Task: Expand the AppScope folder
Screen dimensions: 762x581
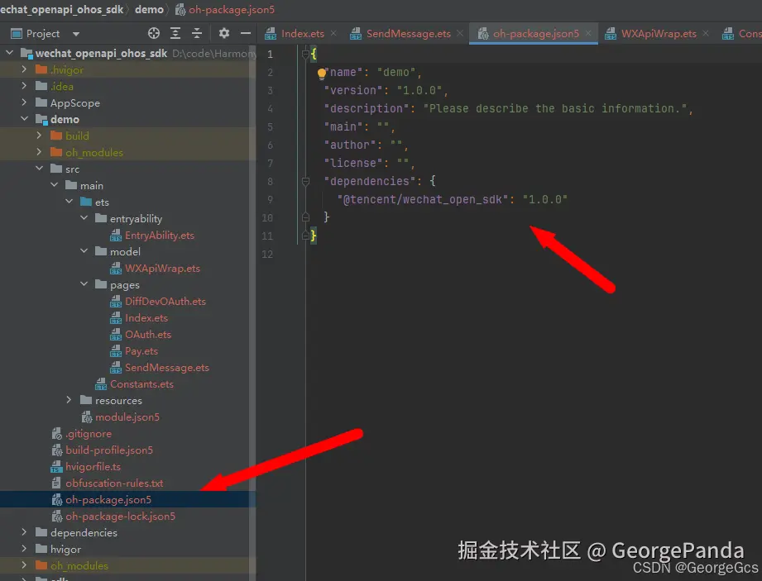Action: pyautogui.click(x=24, y=102)
